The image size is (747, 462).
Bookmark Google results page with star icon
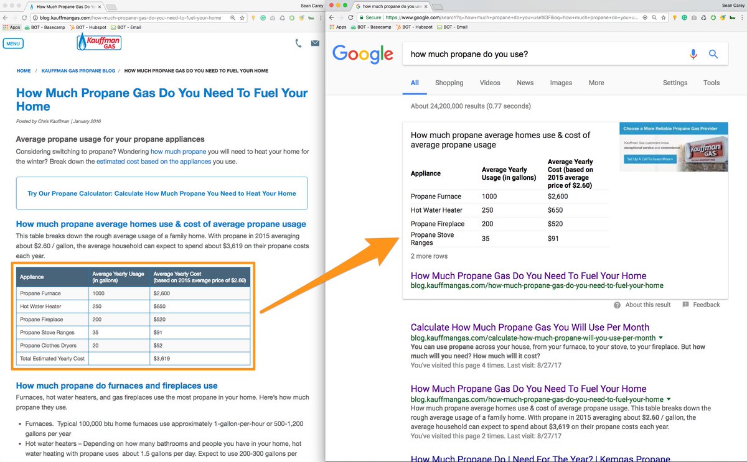coord(664,18)
